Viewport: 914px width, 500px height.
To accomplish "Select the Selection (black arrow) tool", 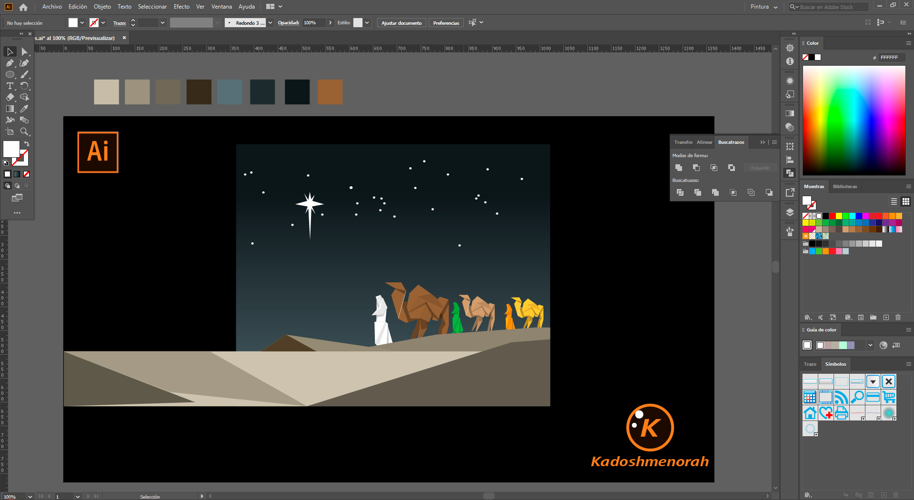I will (10, 51).
